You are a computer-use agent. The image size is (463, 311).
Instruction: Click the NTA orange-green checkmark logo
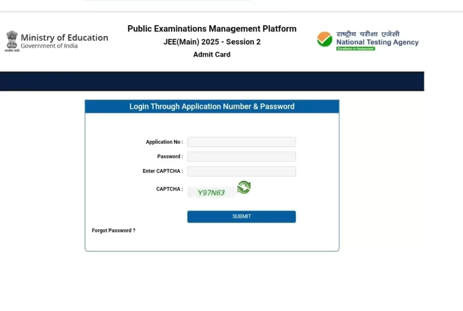[x=325, y=40]
